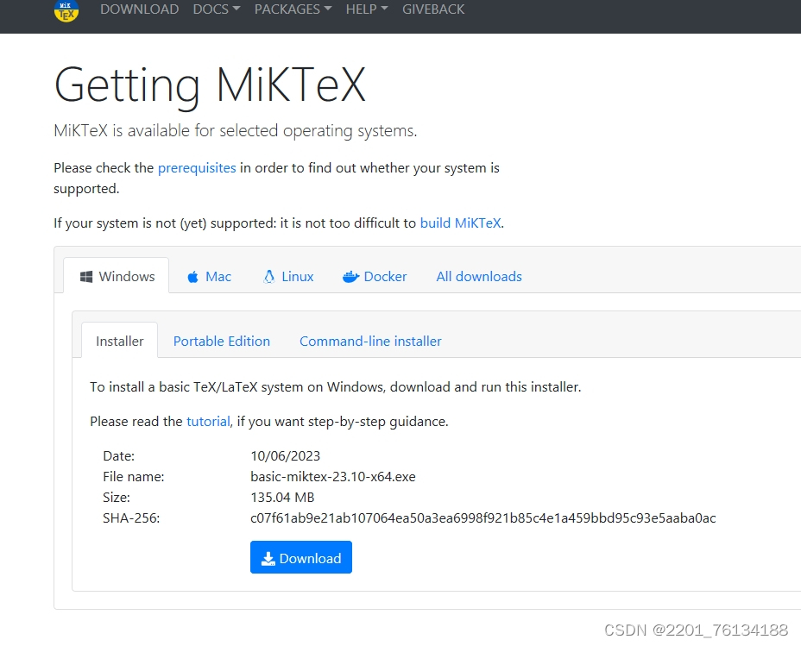Screen dimensions: 801x646
Task: Click the blue Download button
Action: coord(301,557)
